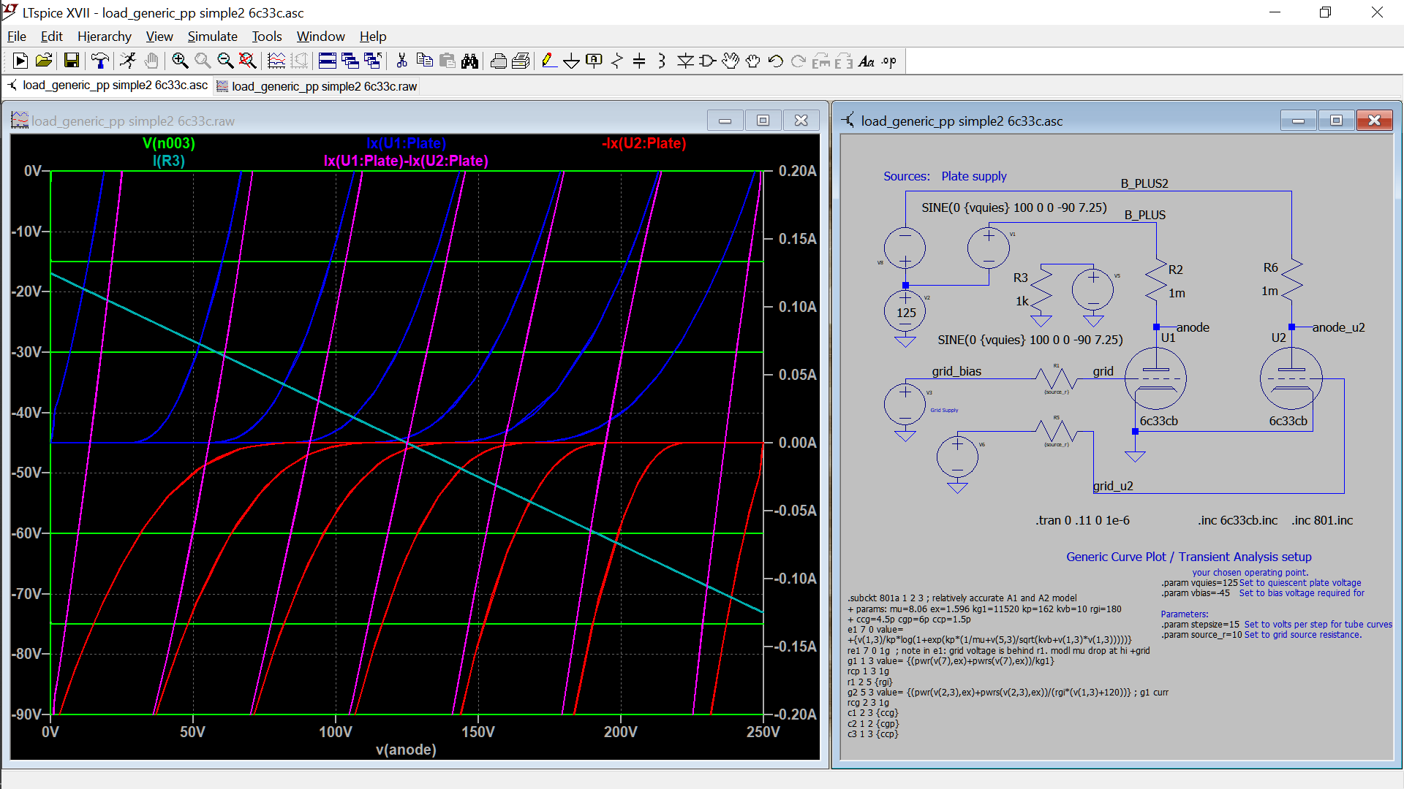The width and height of the screenshot is (1404, 789).
Task: Open the Help menu
Action: click(373, 36)
